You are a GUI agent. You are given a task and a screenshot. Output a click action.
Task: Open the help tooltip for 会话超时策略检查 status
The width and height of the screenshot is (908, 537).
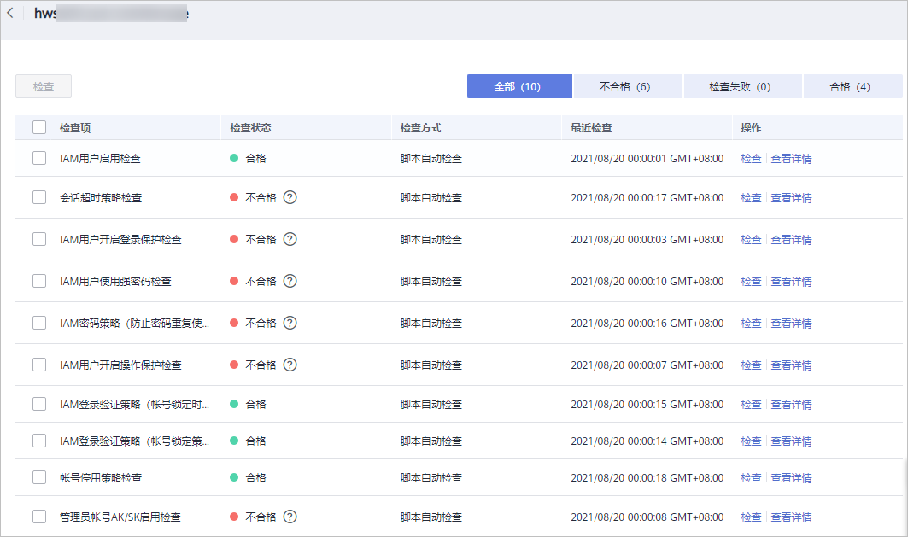290,197
